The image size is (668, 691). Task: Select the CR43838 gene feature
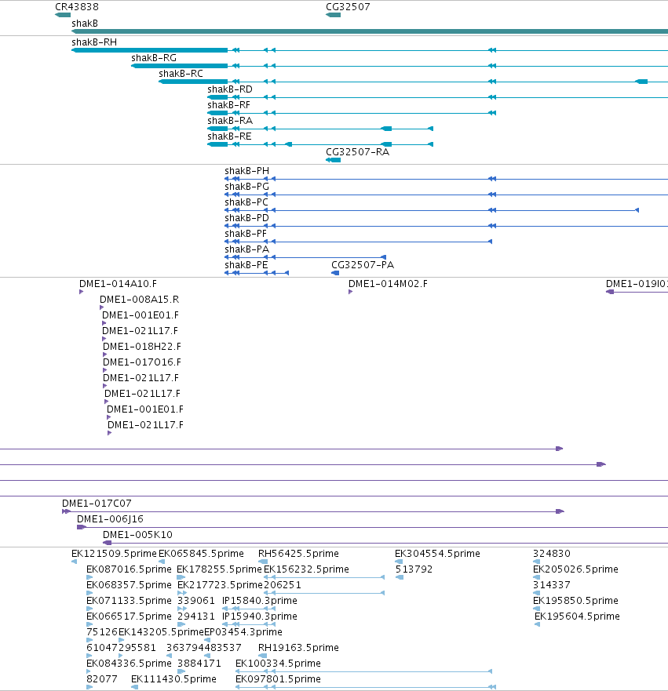coord(63,15)
